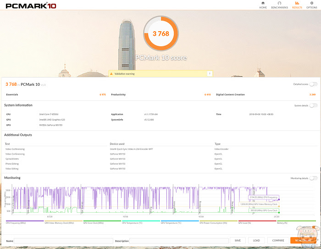Click the Additional Outputs heading
The image size is (321, 249).
point(18,135)
